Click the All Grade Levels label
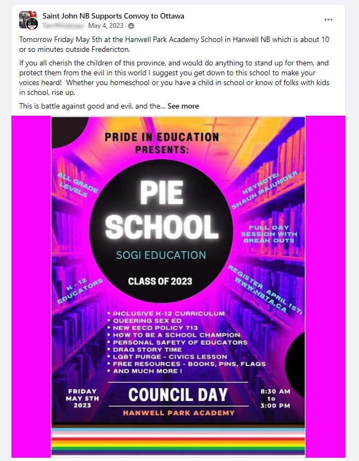359x461 pixels. (x=77, y=185)
